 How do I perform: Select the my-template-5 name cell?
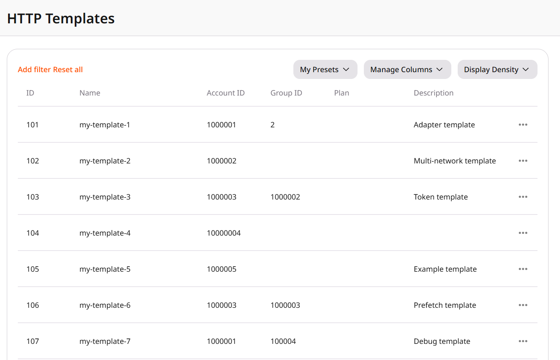pos(105,269)
